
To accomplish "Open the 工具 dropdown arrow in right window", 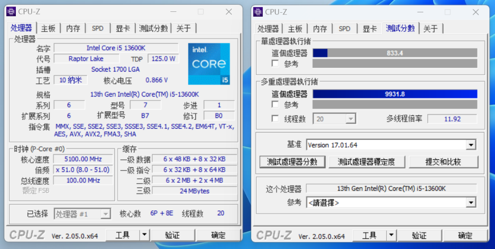I will [391, 235].
